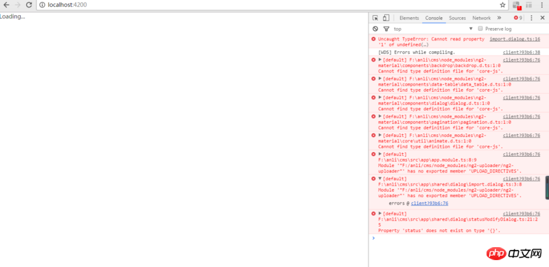Enable the Preserve log checkbox
The image size is (549, 267).
click(480, 28)
